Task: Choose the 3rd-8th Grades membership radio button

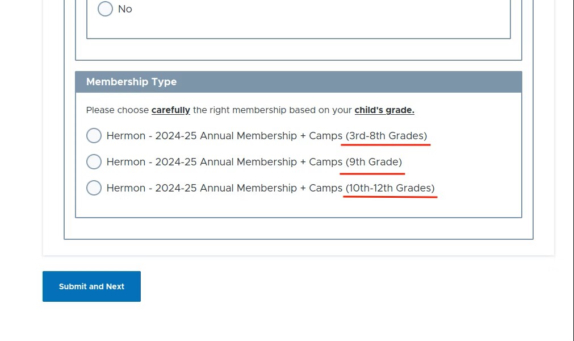Action: [94, 136]
